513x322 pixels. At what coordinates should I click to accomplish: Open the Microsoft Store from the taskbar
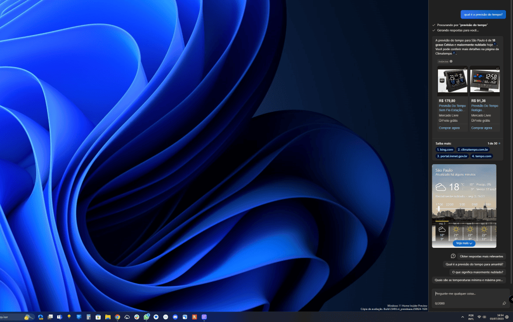98,316
